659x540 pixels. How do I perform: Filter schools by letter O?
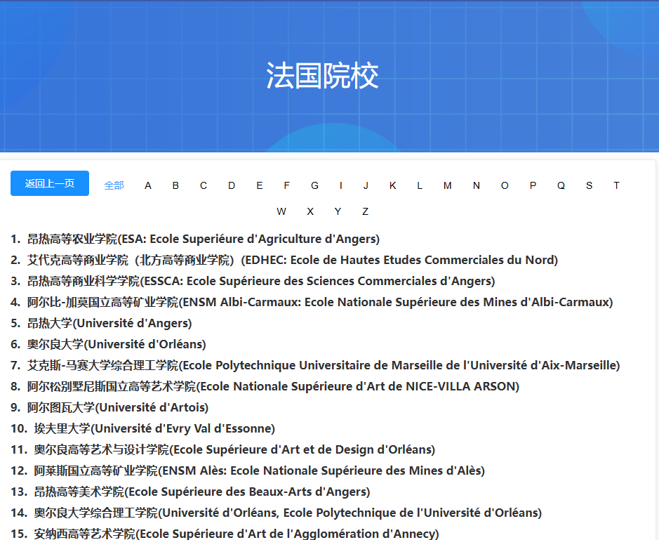505,185
